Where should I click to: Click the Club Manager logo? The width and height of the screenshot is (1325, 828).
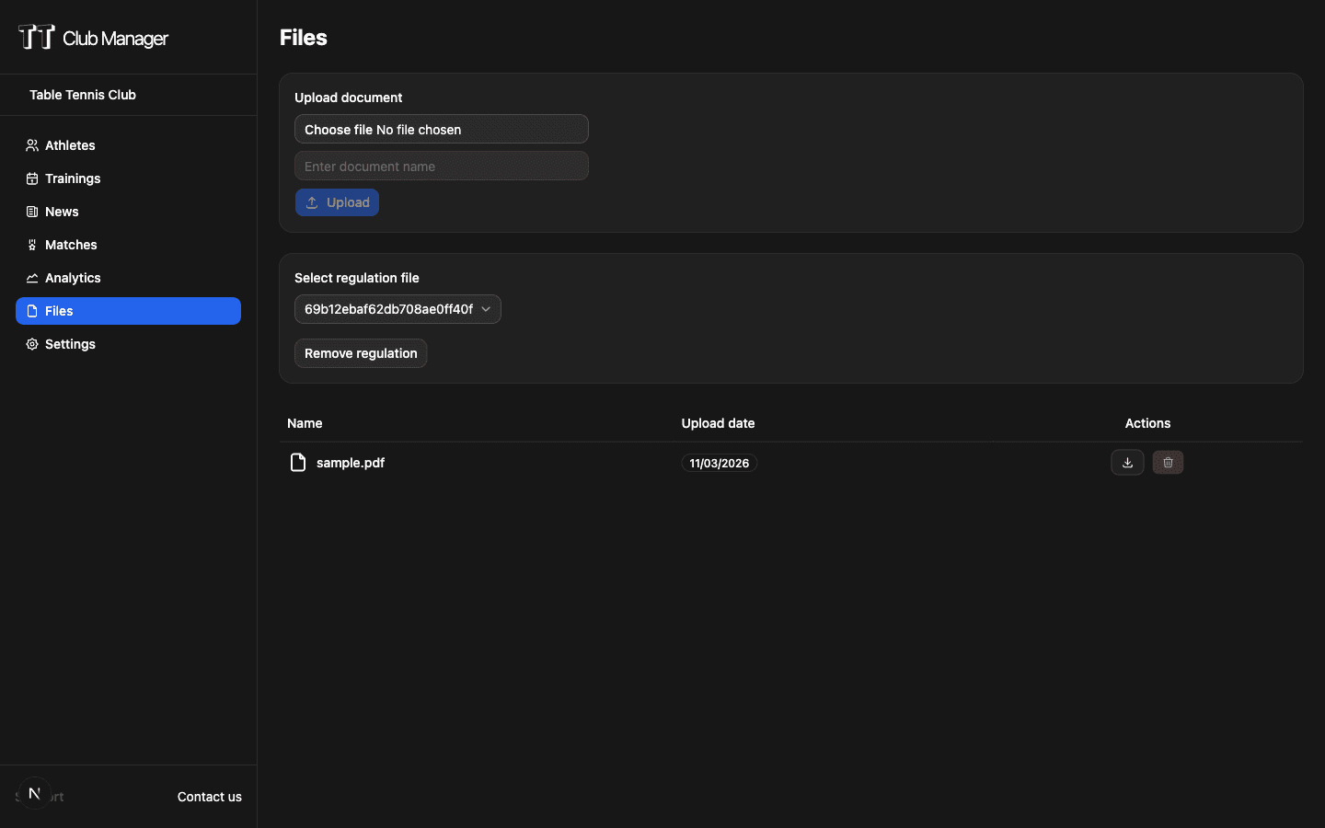(x=92, y=37)
